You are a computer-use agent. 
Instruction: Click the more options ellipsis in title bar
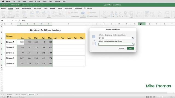(42, 5)
